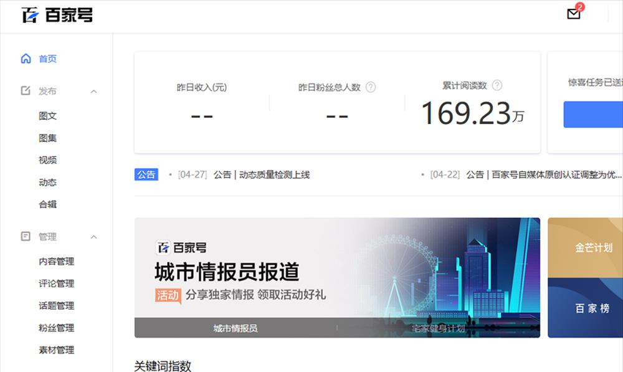The image size is (623, 372).
Task: Click the [04-27] announcement date
Action: coord(193,174)
